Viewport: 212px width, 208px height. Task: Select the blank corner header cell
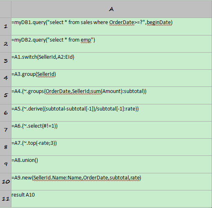(x=6, y=9)
